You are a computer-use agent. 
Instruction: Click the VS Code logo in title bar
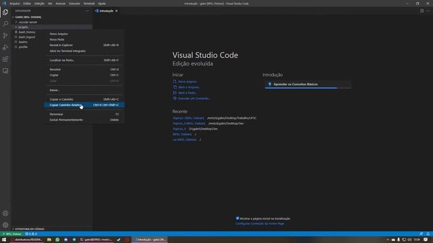click(x=4, y=3)
